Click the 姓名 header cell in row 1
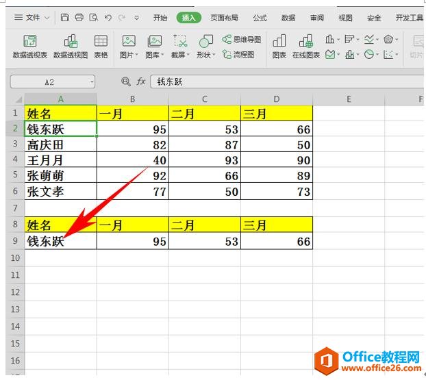Viewport: 426px width, 380px height. 60,113
